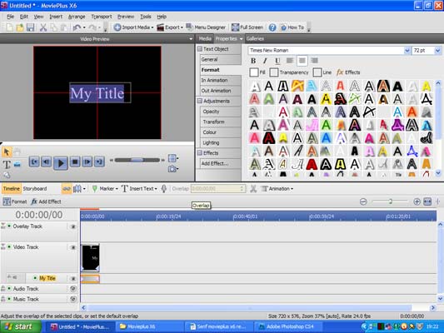Image resolution: width=444 pixels, height=333 pixels.
Task: Select Out Animation properties item
Action: pos(220,91)
